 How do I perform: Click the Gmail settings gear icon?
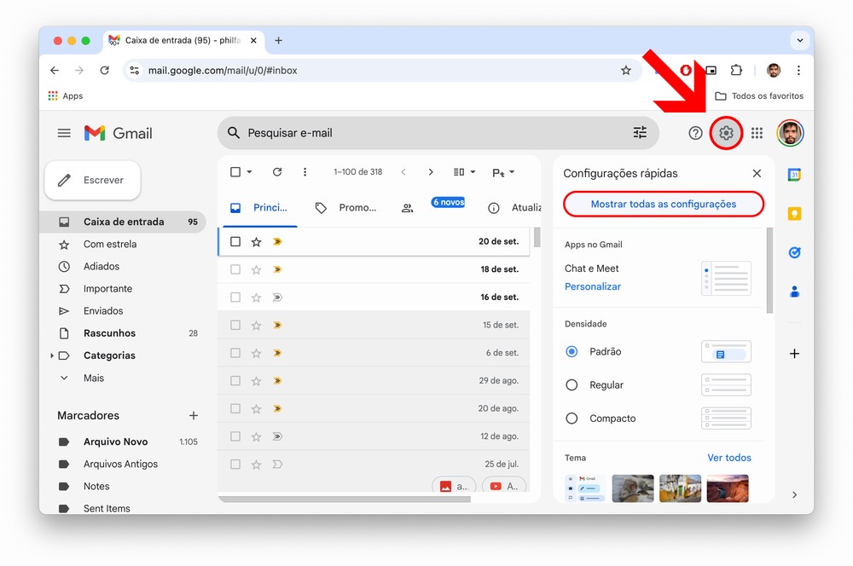pyautogui.click(x=726, y=133)
